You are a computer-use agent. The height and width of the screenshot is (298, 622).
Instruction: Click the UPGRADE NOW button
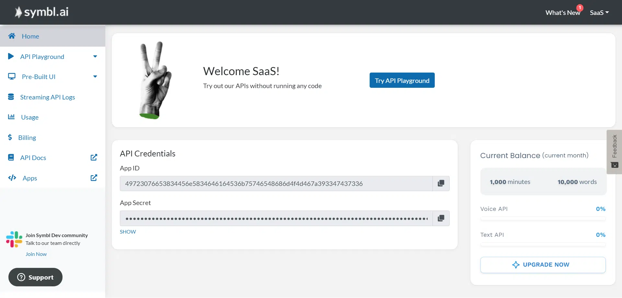(543, 265)
